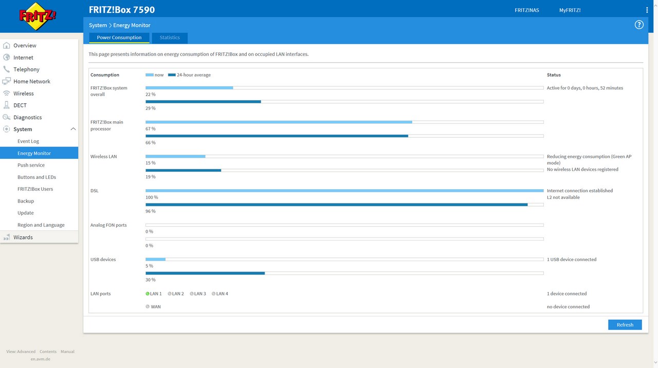Open the Contents footer link

click(48, 352)
